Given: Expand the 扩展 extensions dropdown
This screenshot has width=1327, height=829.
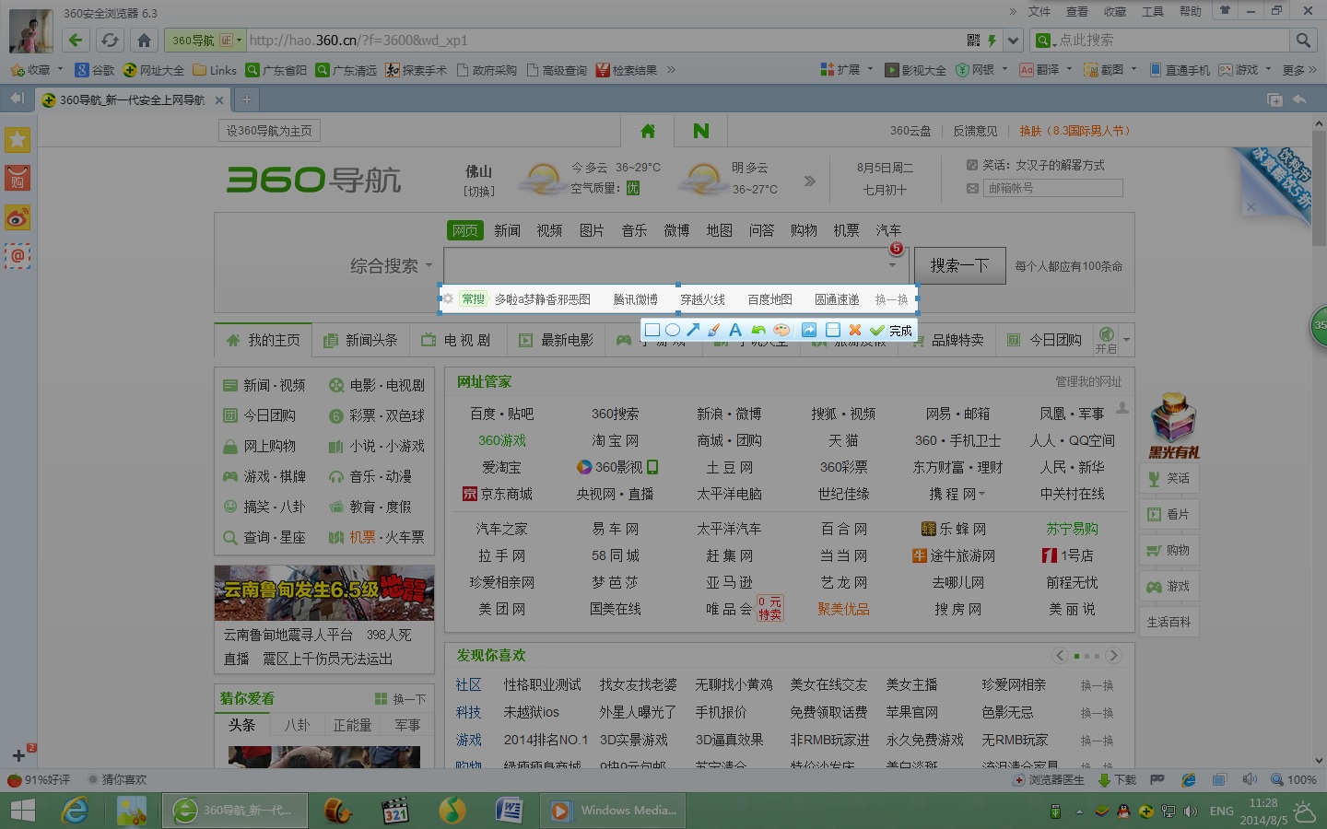Looking at the screenshot, I should tap(870, 69).
